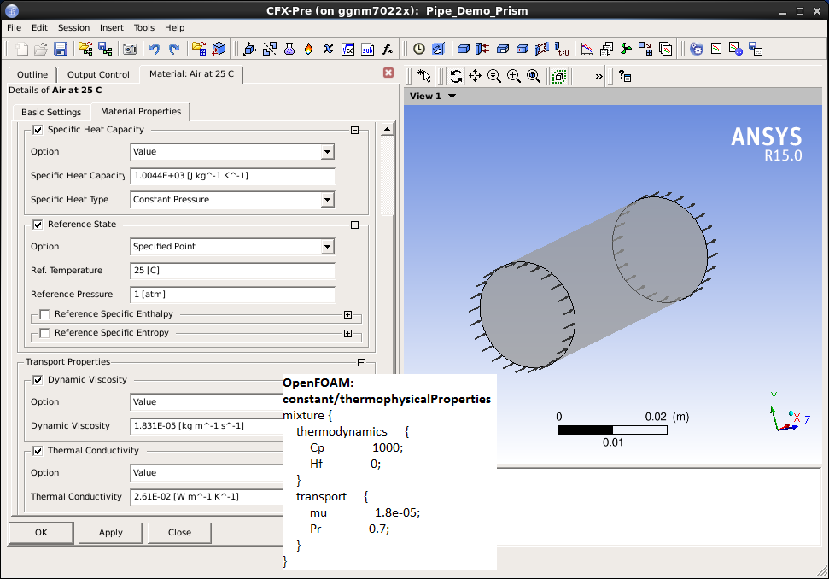Open the Help menu
Viewport: 829px width, 579px height.
tap(174, 27)
